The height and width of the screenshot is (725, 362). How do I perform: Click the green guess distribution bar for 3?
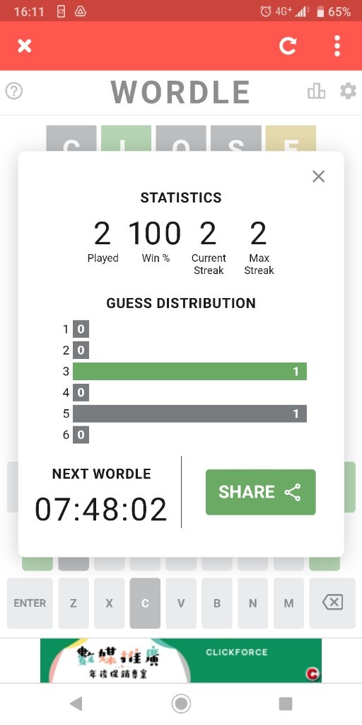pyautogui.click(x=189, y=371)
